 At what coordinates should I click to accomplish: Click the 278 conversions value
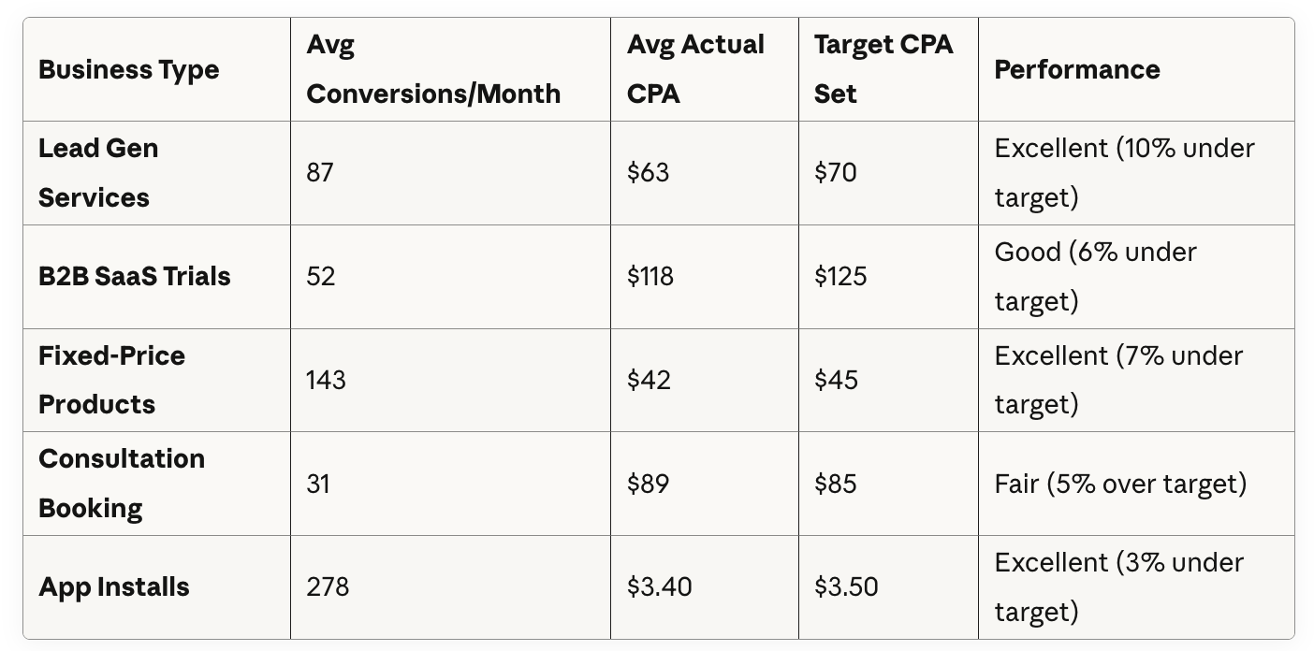328,587
